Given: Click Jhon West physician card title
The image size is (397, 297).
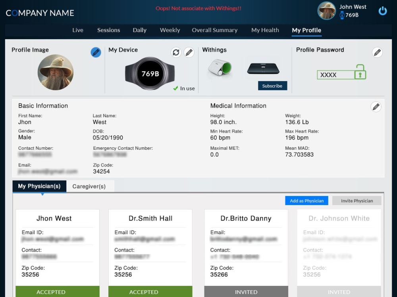Looking at the screenshot, I should coord(54,218).
